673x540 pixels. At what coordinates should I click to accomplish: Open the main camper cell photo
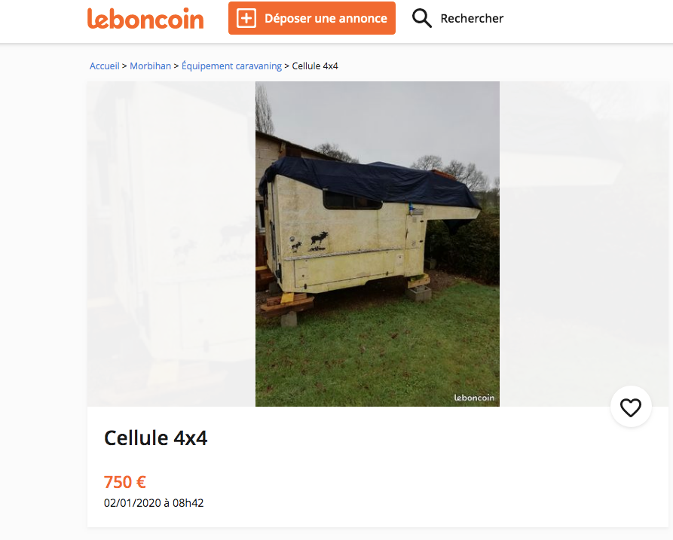pyautogui.click(x=378, y=243)
